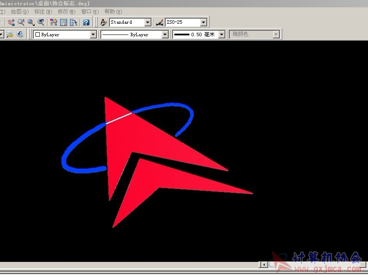Click the ISO-25 dimension style name
The width and height of the screenshot is (368, 277).
click(x=174, y=22)
